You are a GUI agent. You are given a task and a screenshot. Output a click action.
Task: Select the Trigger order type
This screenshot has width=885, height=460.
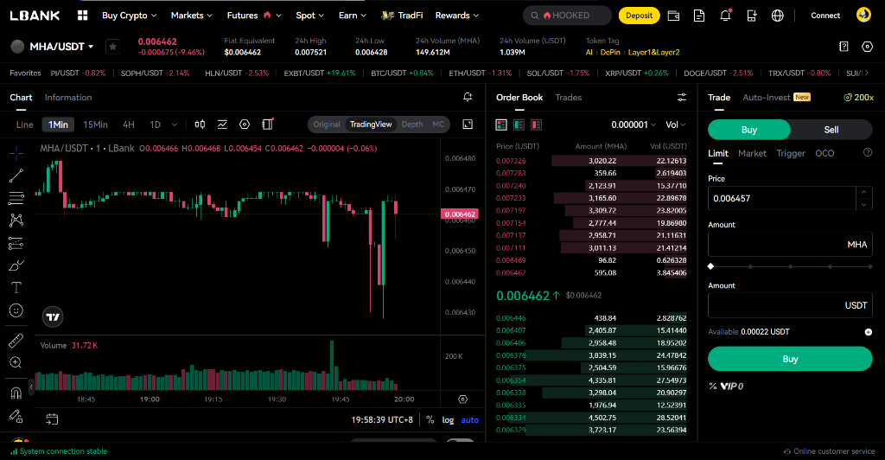pyautogui.click(x=791, y=153)
